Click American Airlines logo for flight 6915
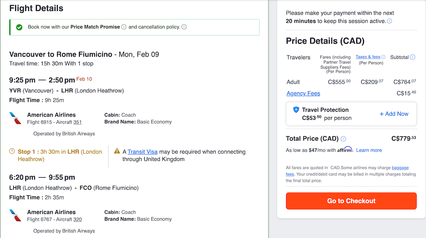 [x=15, y=118]
